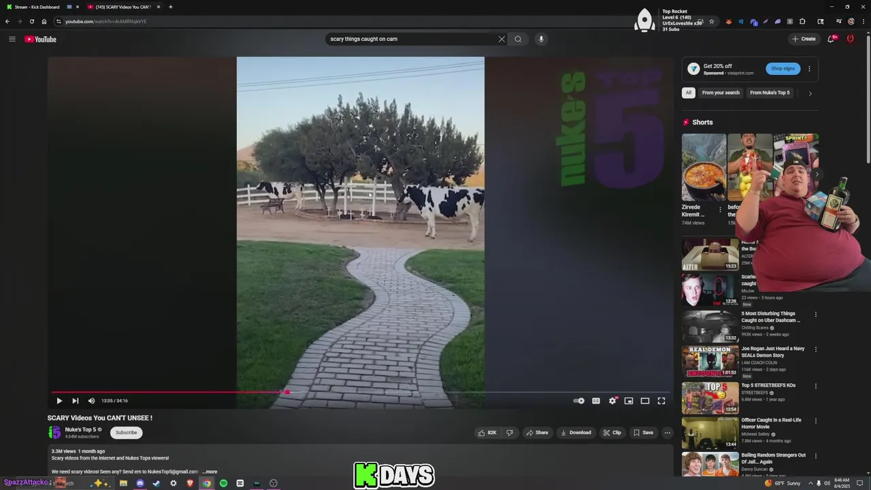
Task: Open more actions ellipsis beside Save
Action: click(667, 433)
